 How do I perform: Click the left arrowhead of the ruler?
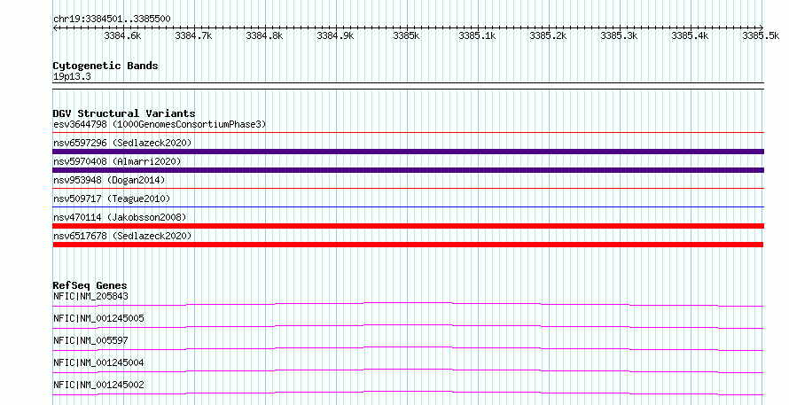pyautogui.click(x=55, y=28)
